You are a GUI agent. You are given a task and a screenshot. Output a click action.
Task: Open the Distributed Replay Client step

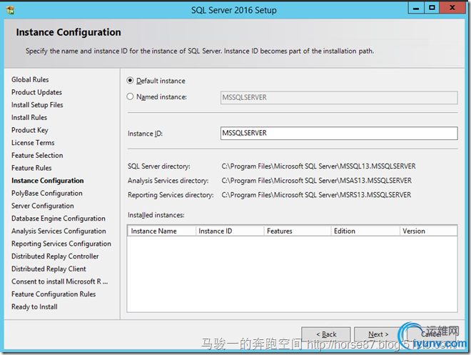[x=49, y=269]
